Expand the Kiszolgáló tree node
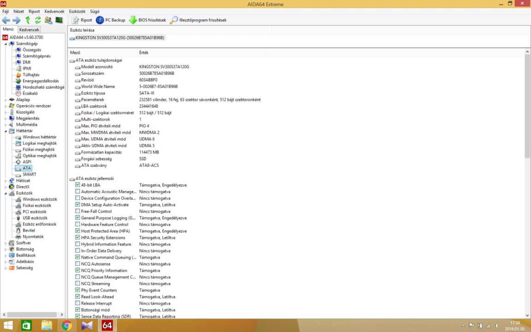531x332 pixels. 6,113
